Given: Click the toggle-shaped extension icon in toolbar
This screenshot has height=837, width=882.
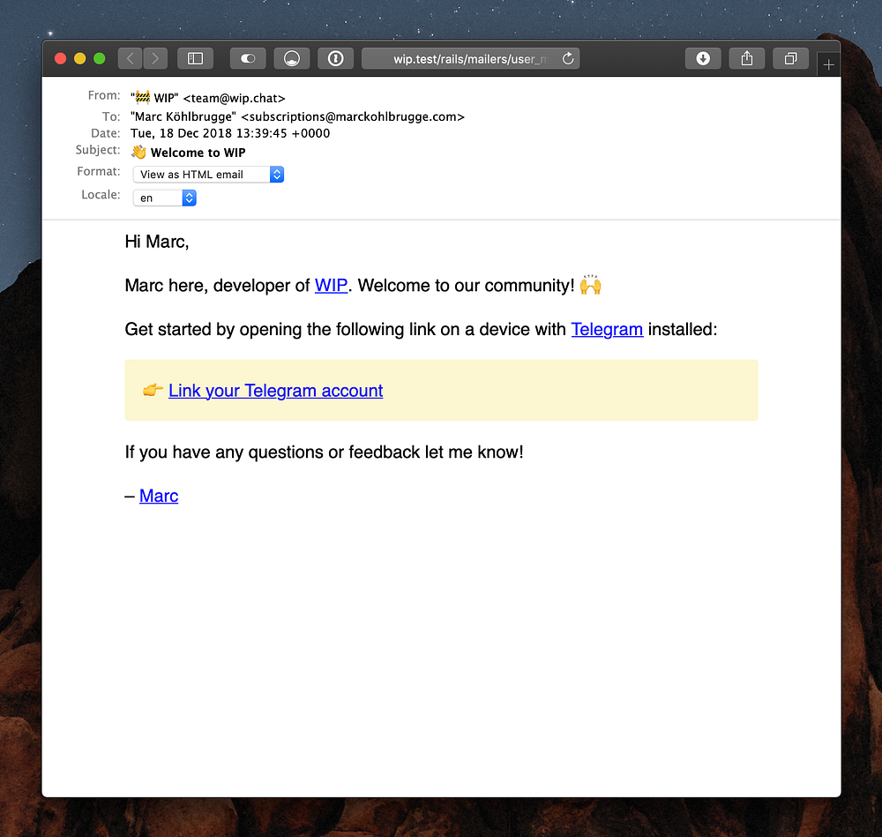Looking at the screenshot, I should (x=248, y=58).
